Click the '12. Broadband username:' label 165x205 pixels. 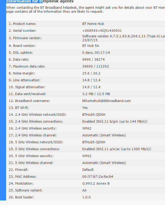(29, 101)
